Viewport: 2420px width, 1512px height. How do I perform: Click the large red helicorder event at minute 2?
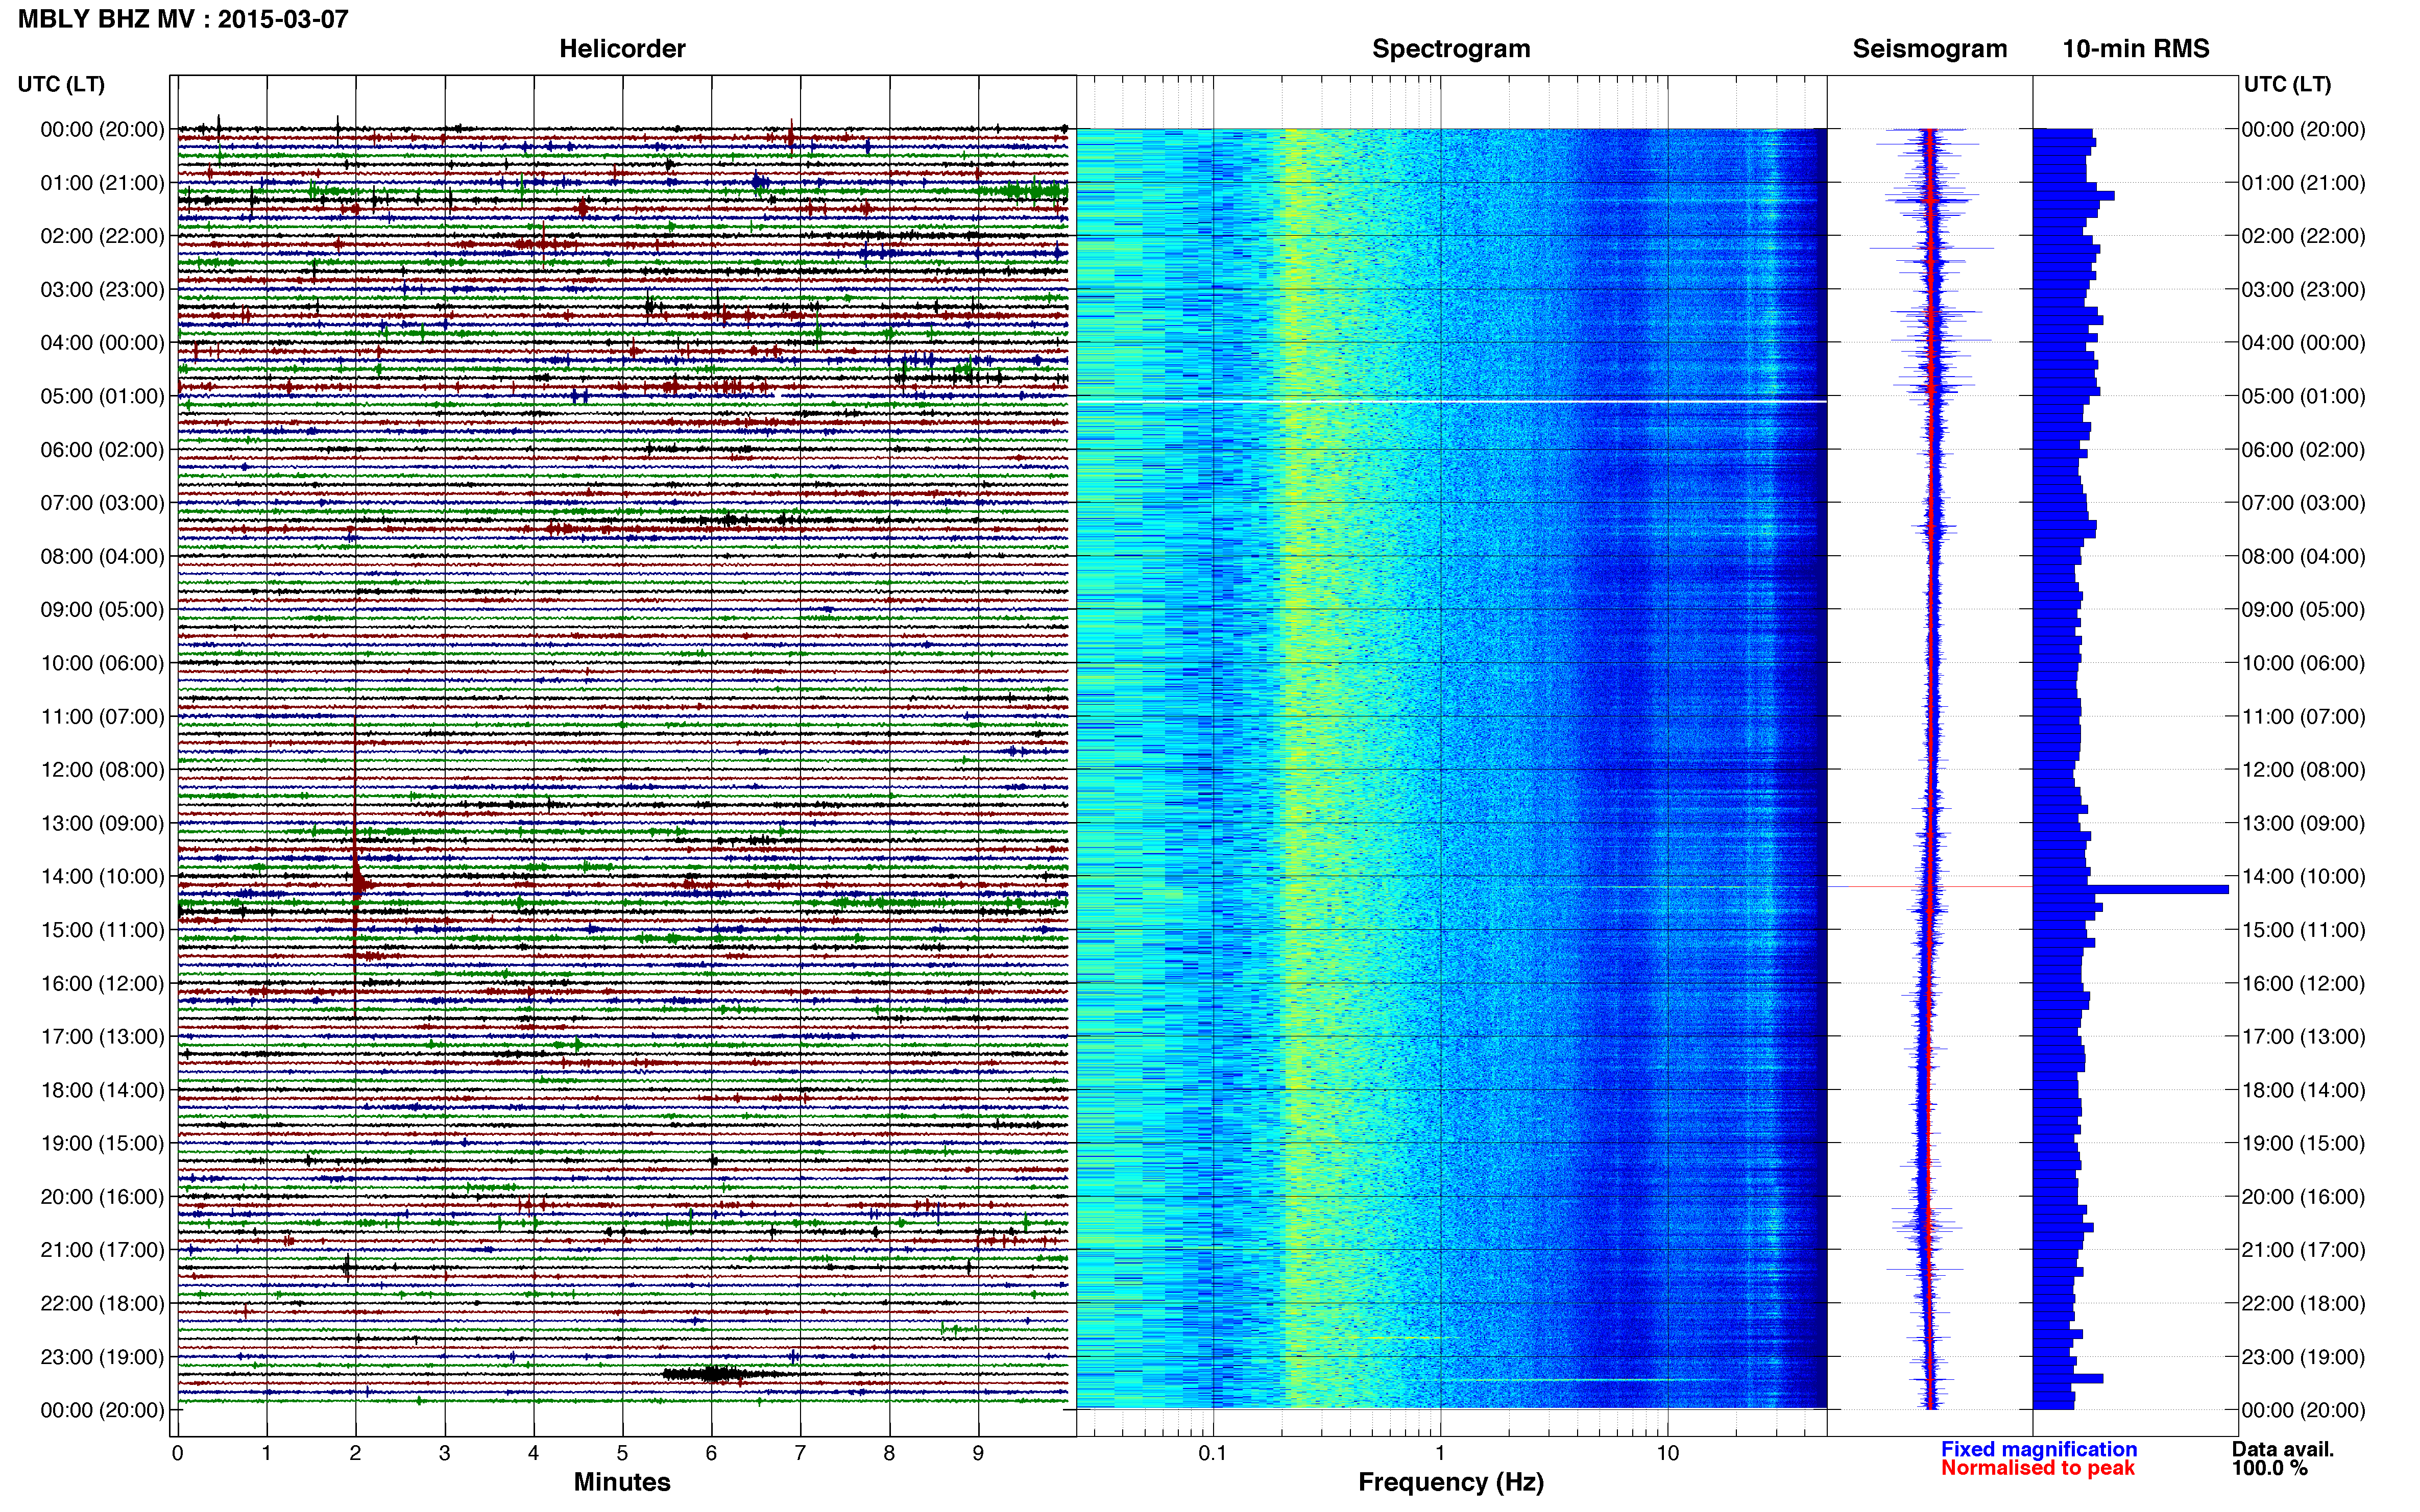click(x=356, y=868)
